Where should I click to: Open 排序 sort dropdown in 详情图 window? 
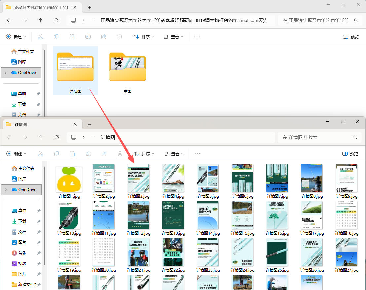144,154
